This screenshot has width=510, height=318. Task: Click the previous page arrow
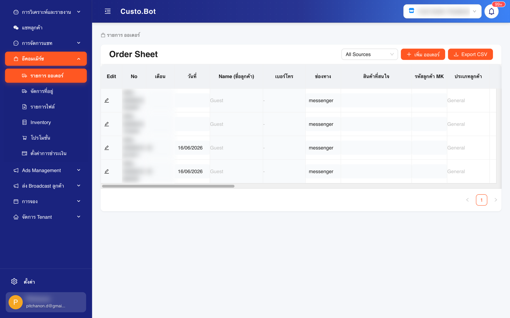[x=467, y=200]
